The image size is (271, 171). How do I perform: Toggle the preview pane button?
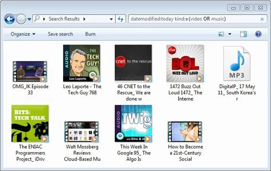pyautogui.click(x=243, y=34)
